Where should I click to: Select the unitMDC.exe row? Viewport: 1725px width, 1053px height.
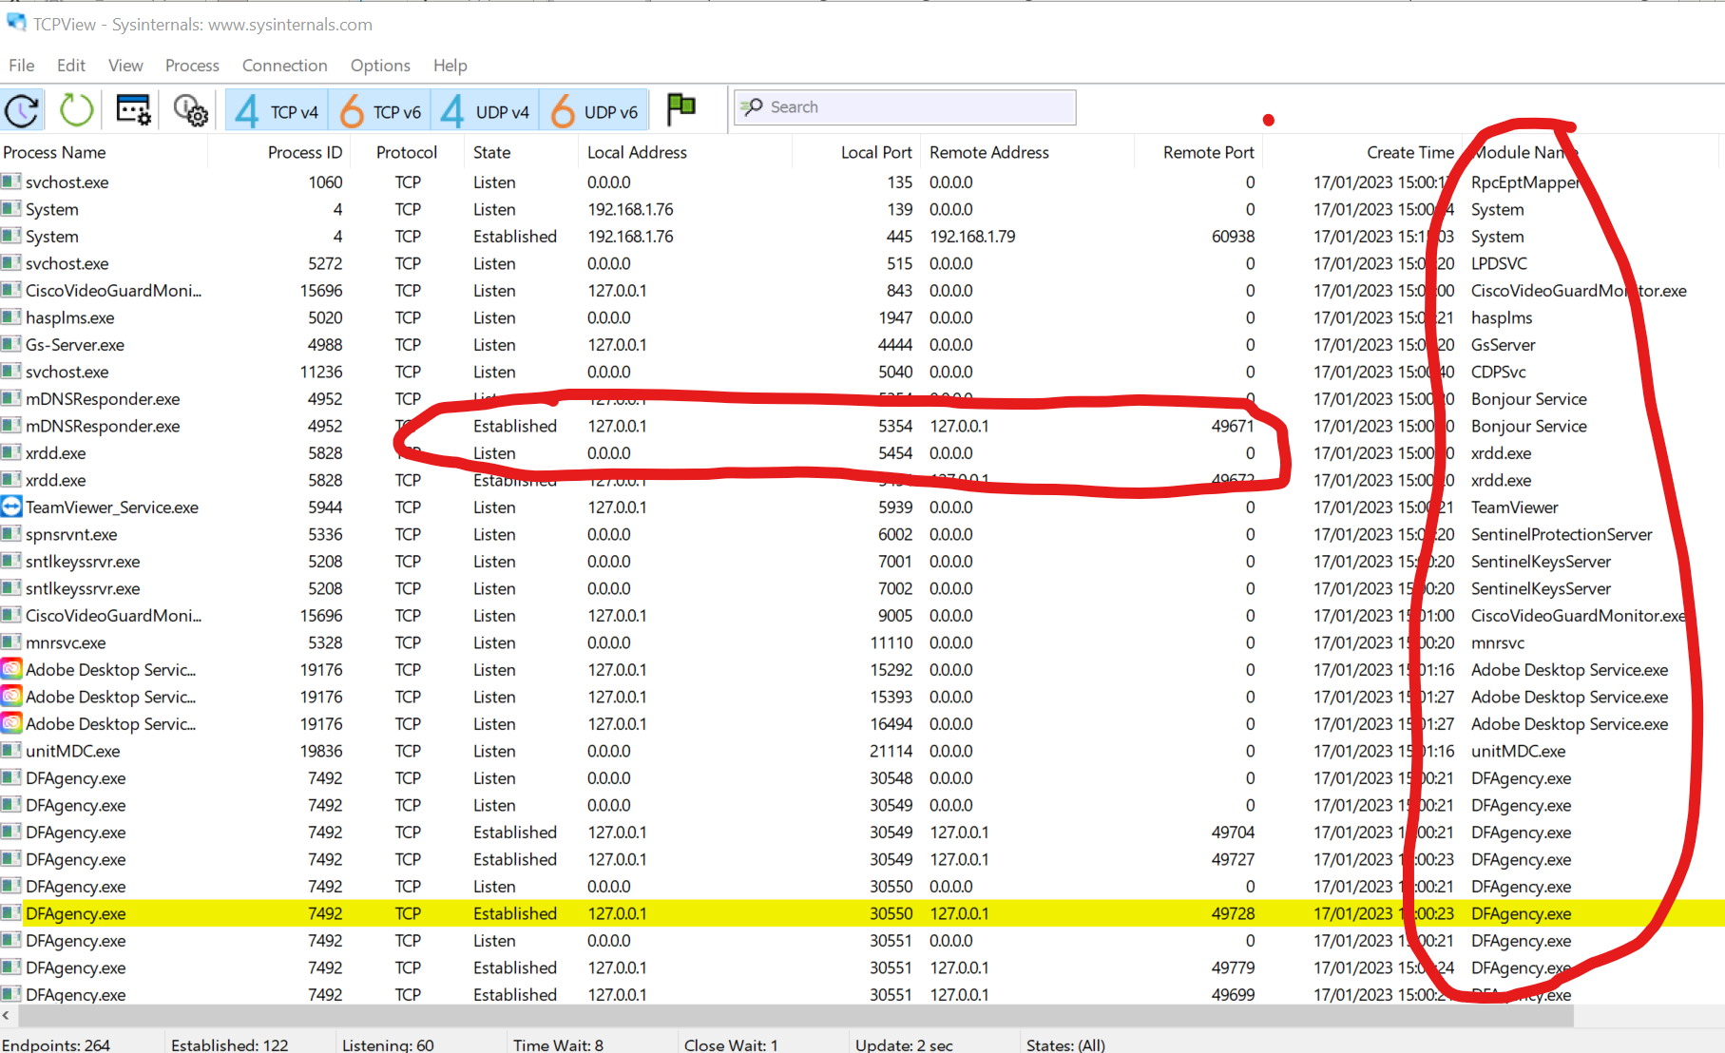coord(73,752)
